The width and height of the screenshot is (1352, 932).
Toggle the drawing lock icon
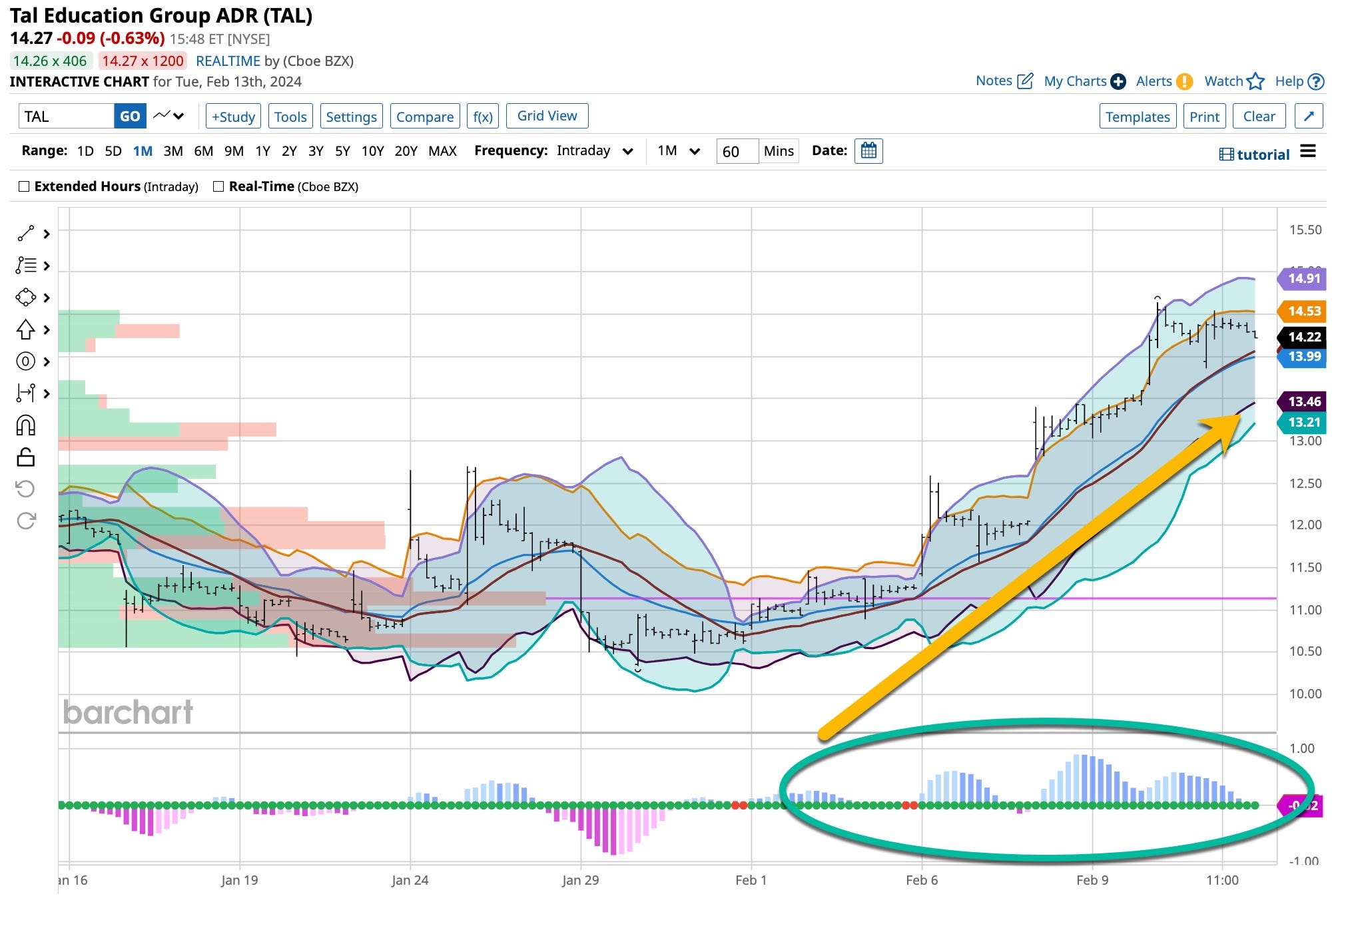25,457
